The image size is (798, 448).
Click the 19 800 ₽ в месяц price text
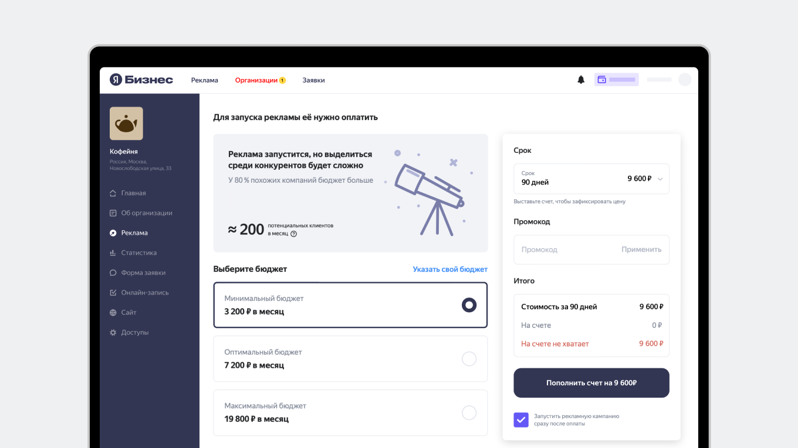click(x=256, y=419)
